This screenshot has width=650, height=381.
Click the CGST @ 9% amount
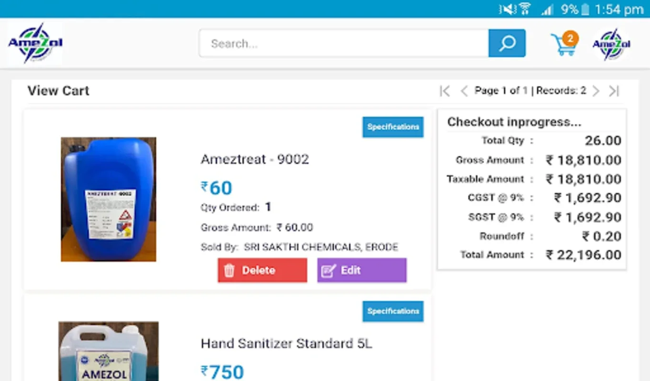[x=588, y=198]
